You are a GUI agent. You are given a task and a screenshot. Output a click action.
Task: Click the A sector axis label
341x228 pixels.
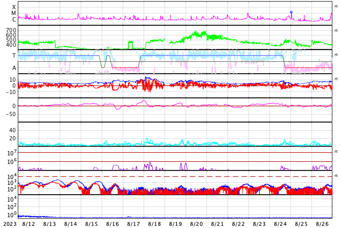click(14, 68)
